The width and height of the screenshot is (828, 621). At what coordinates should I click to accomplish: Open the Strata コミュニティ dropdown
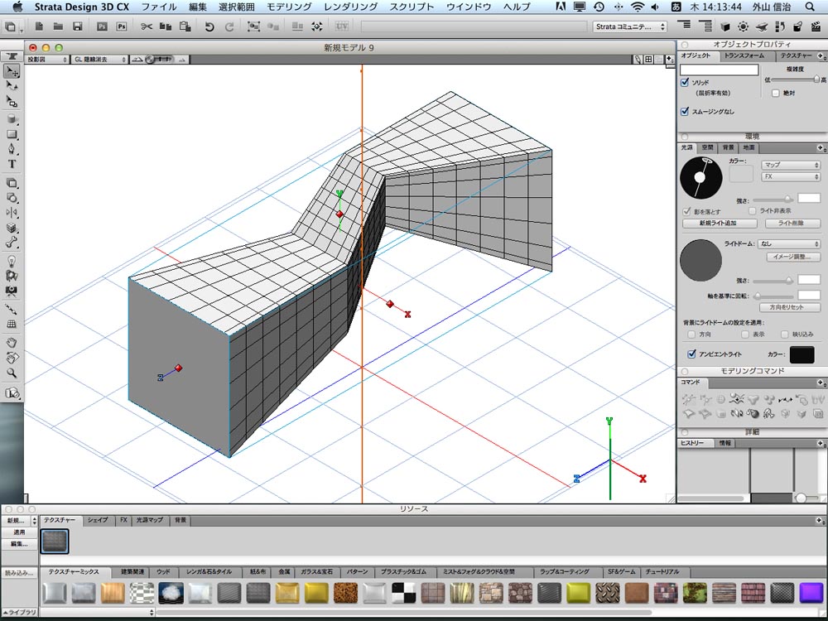click(630, 26)
